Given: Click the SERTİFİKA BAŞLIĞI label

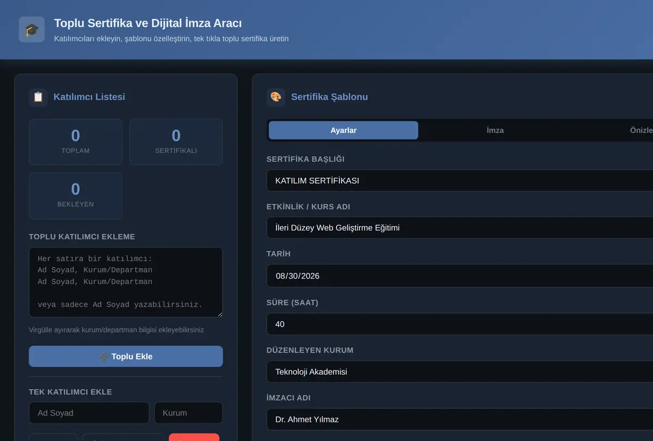Looking at the screenshot, I should tap(305, 159).
